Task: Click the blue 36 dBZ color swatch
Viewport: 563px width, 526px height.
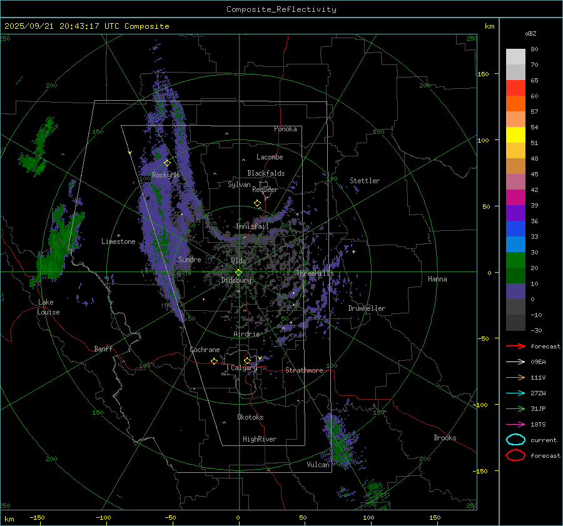Action: pyautogui.click(x=515, y=228)
